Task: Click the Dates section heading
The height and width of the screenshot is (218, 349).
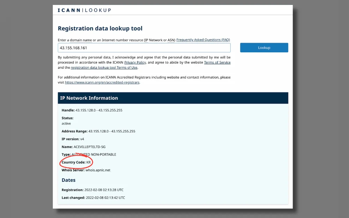Action: pos(68,180)
